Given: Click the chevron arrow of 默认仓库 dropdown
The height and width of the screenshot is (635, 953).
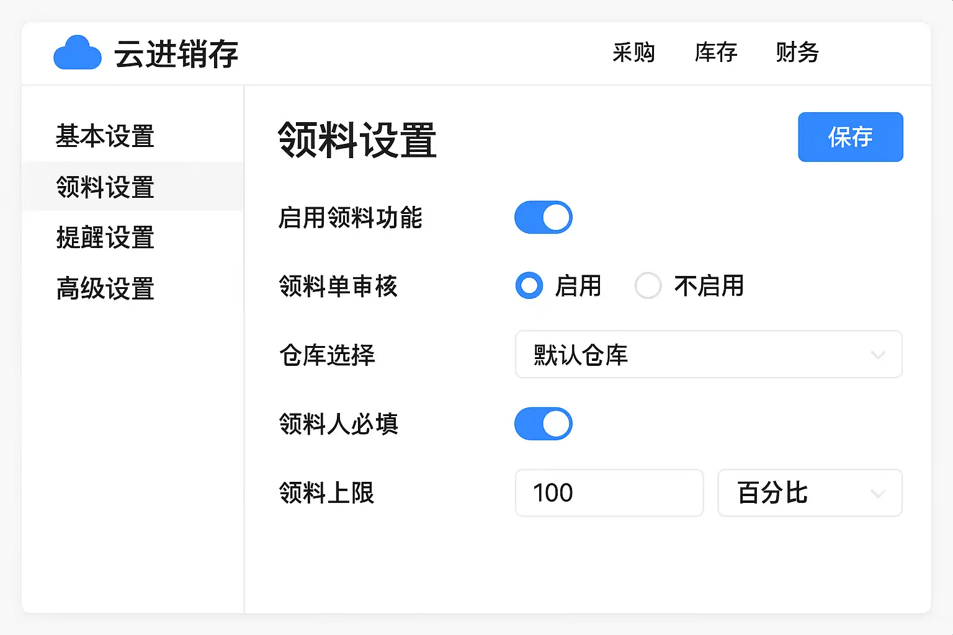Looking at the screenshot, I should click(x=878, y=355).
